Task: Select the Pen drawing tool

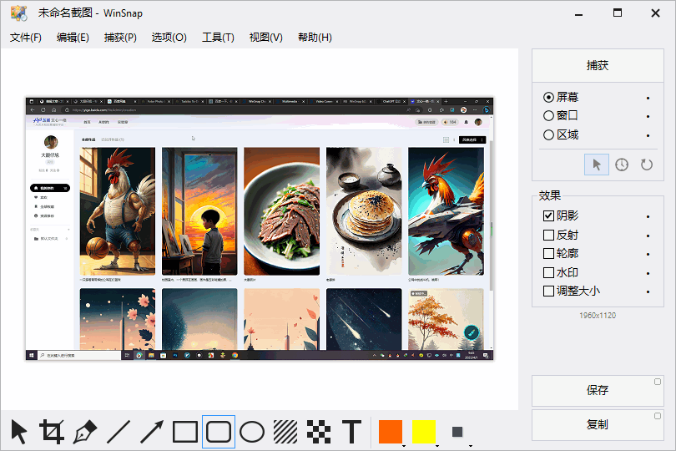Action: pyautogui.click(x=85, y=432)
